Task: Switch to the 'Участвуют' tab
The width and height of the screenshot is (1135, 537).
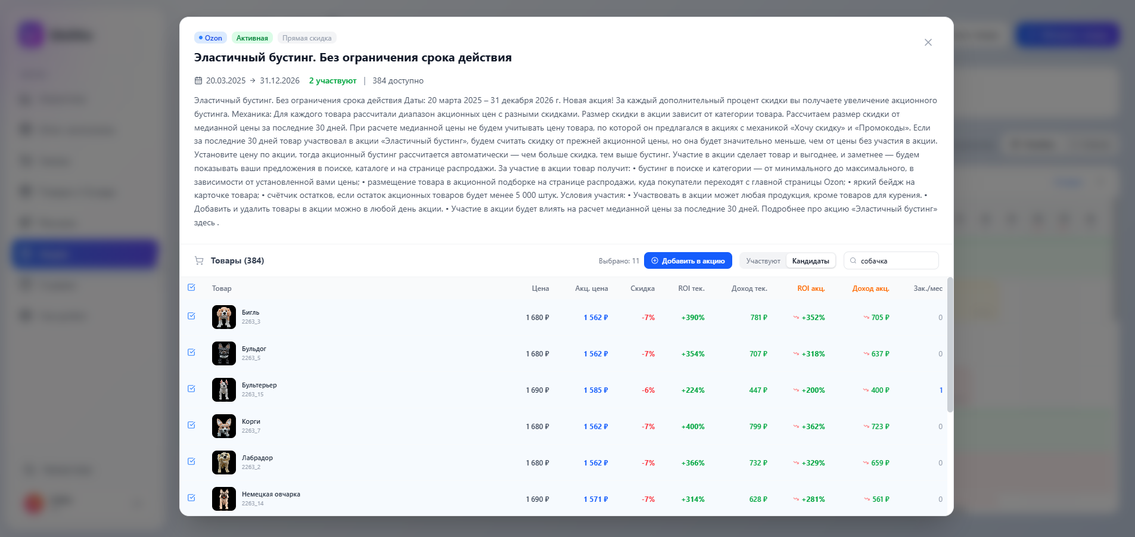Action: click(763, 260)
